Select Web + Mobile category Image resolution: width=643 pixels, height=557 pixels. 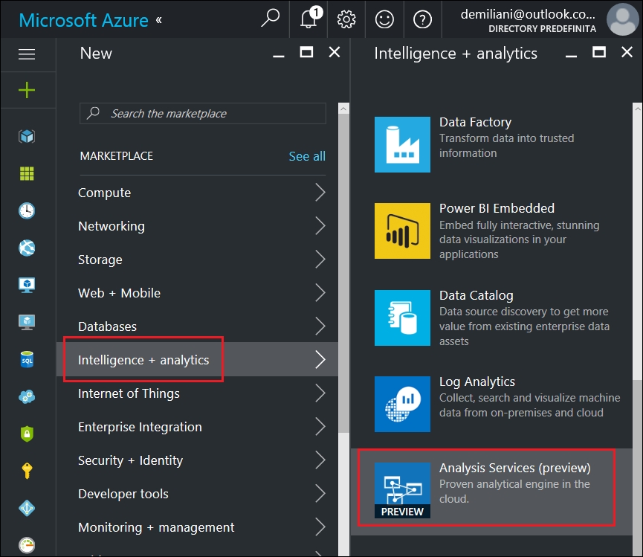point(120,293)
